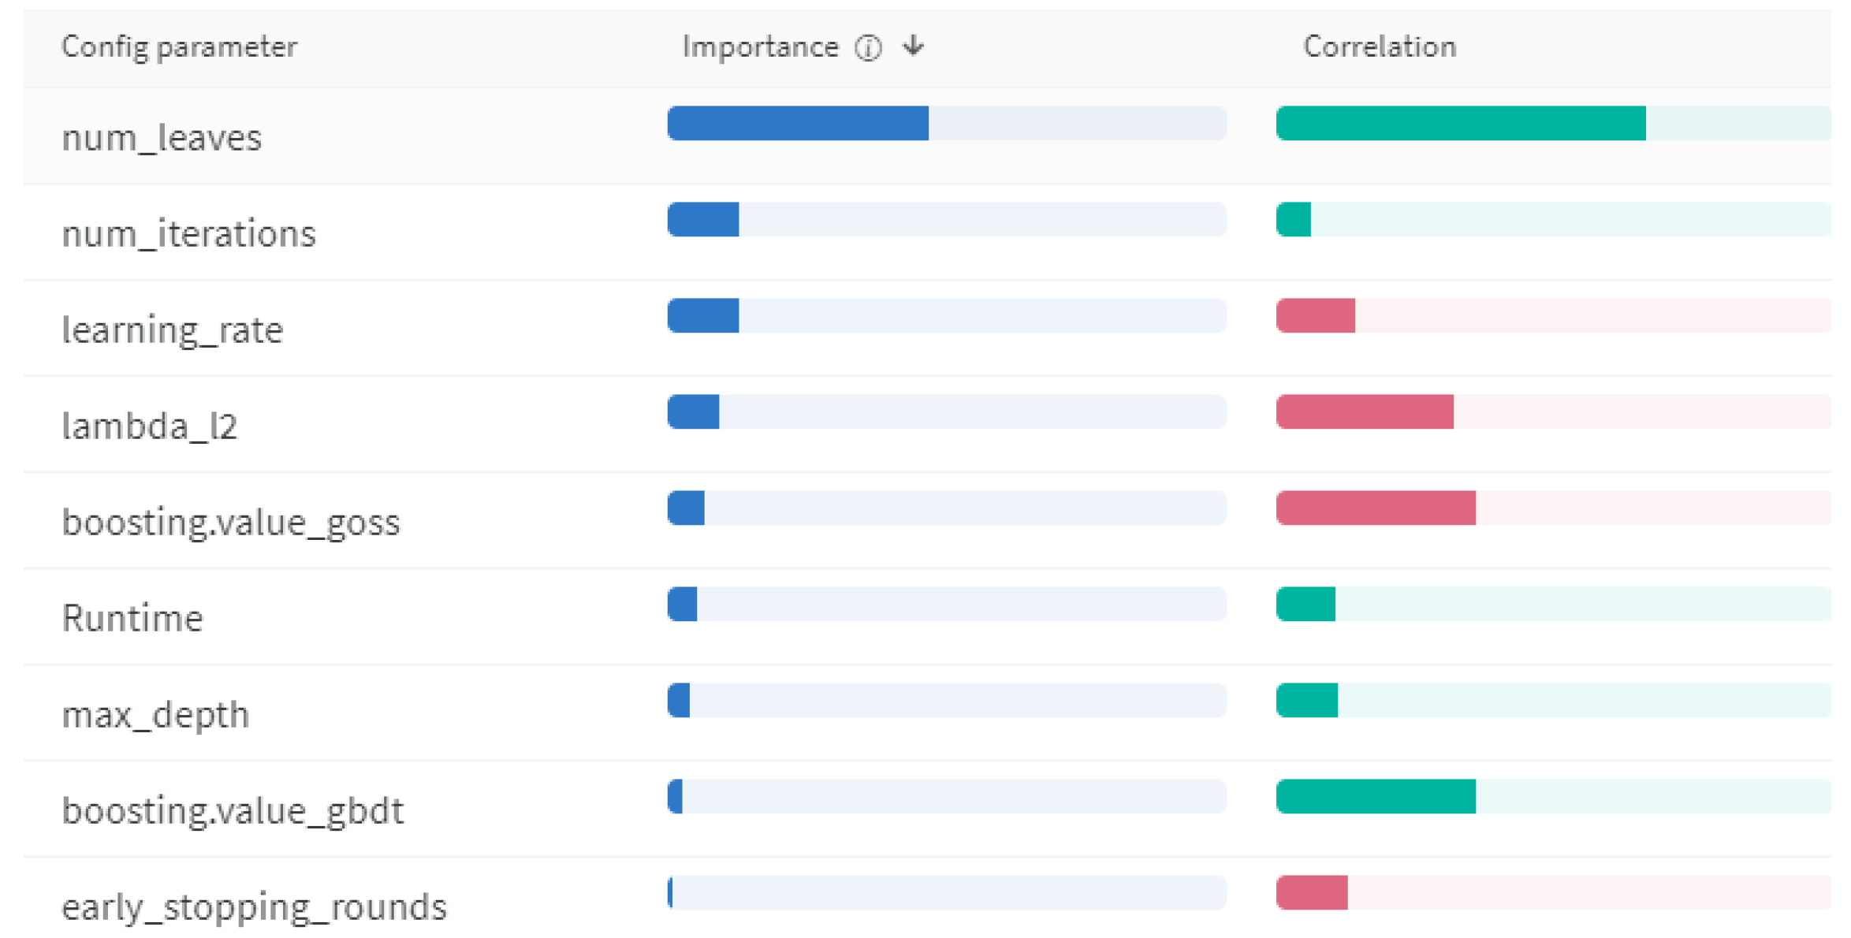This screenshot has width=1851, height=938.
Task: Click lambda_l2 red correlation bar
Action: 1364,412
